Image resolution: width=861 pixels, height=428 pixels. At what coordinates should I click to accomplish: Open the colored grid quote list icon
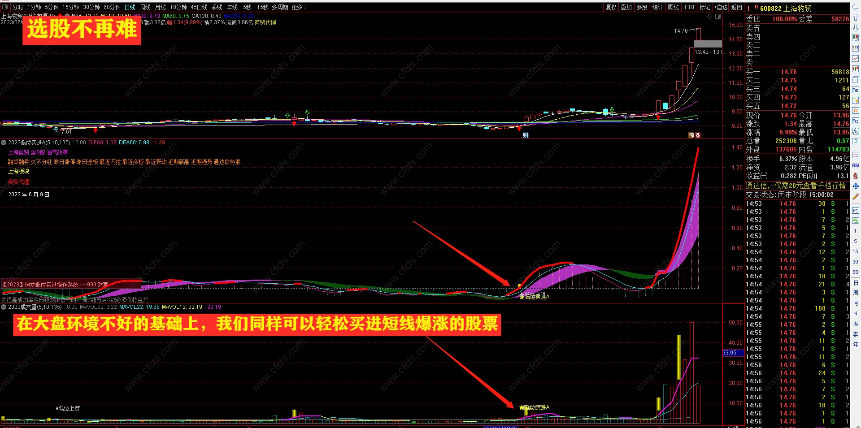(855, 48)
